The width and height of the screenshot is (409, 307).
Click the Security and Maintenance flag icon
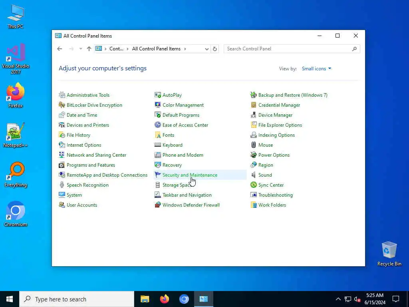(157, 175)
